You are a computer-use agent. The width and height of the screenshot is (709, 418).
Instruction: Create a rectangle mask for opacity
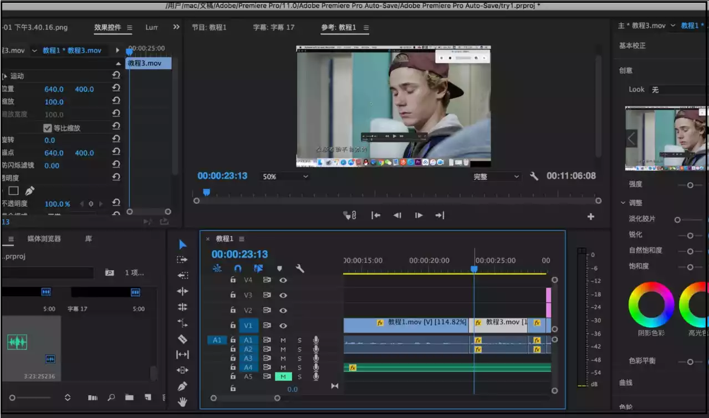click(14, 191)
